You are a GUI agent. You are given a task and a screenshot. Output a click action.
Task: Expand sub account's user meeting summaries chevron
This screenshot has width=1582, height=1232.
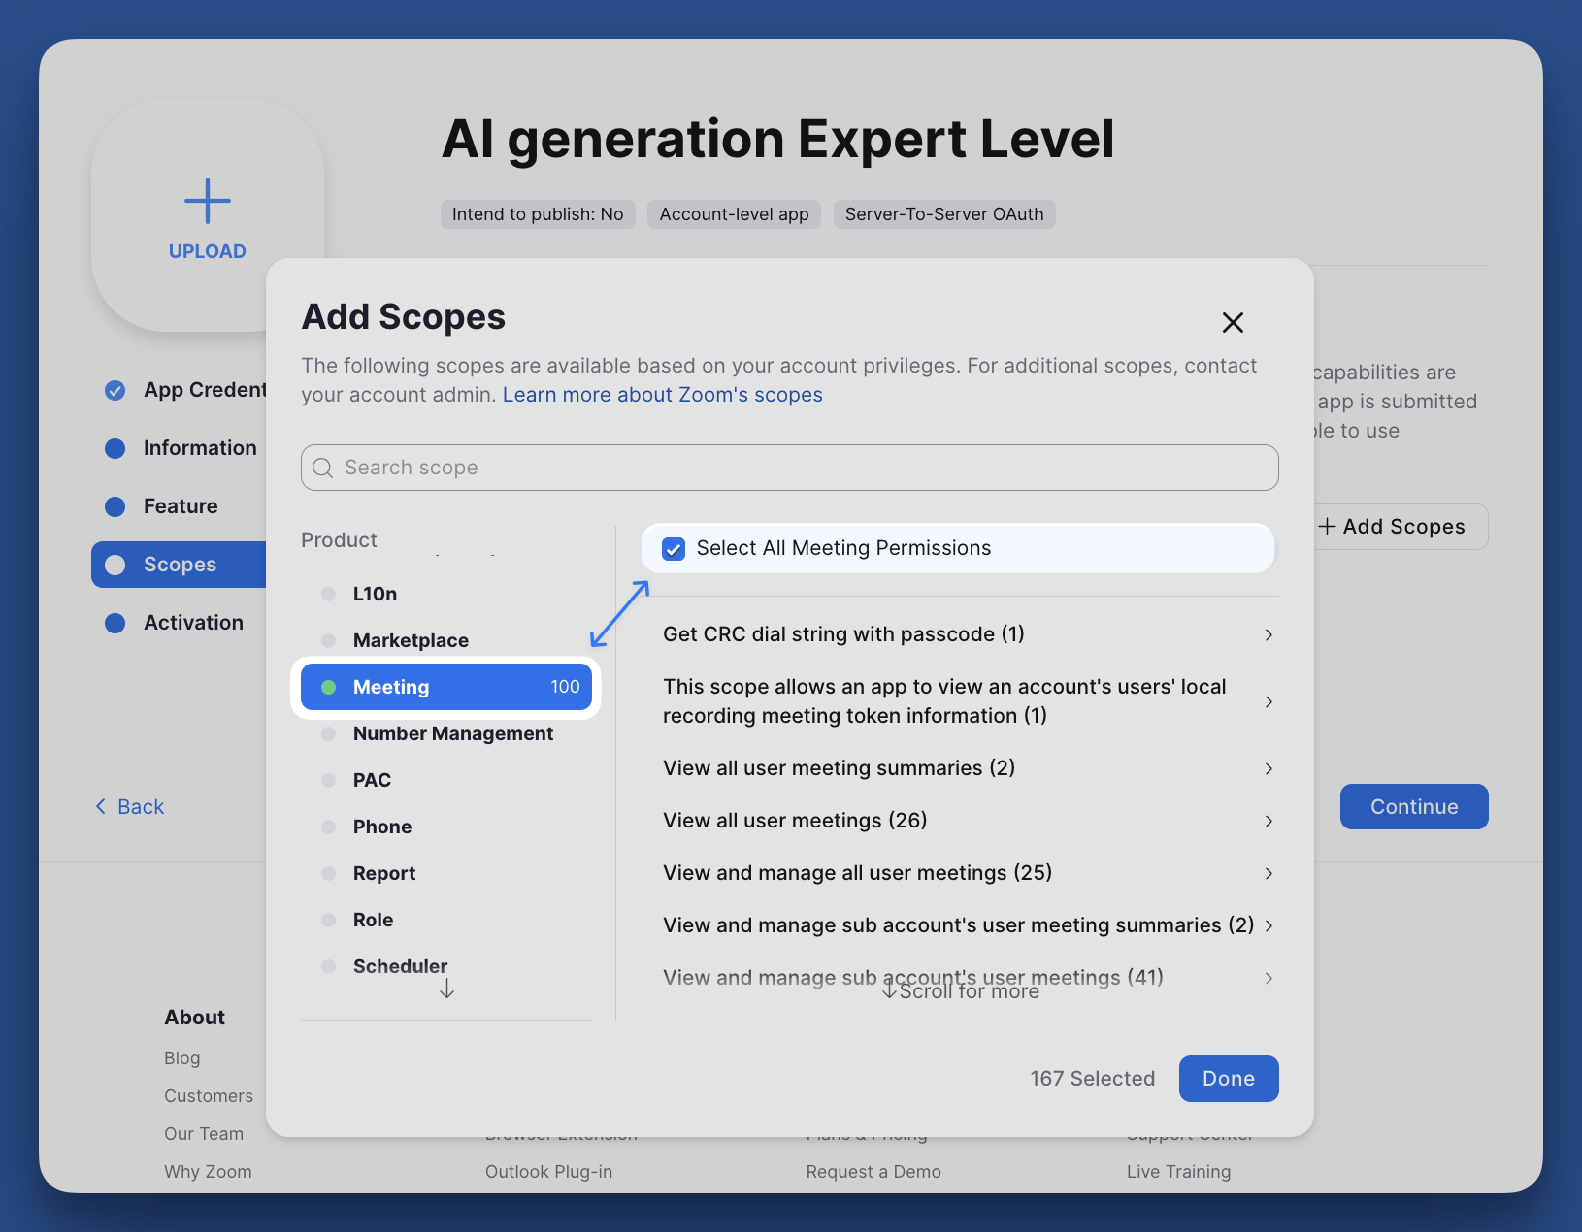[x=1269, y=925]
